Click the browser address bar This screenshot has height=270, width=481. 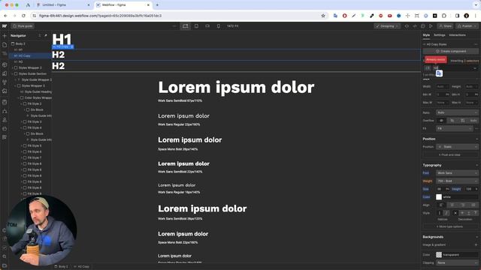pos(178,16)
